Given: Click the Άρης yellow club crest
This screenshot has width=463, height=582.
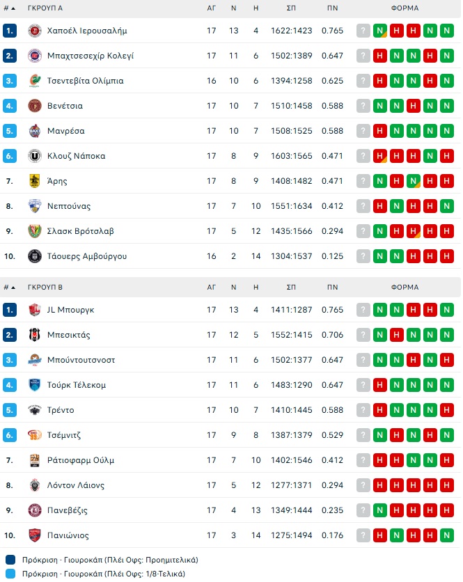Looking at the screenshot, I should point(35,181).
